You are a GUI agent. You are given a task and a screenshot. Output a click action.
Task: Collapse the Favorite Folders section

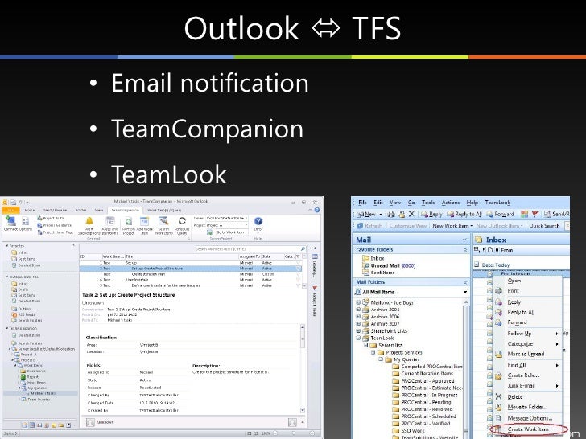pos(465,249)
